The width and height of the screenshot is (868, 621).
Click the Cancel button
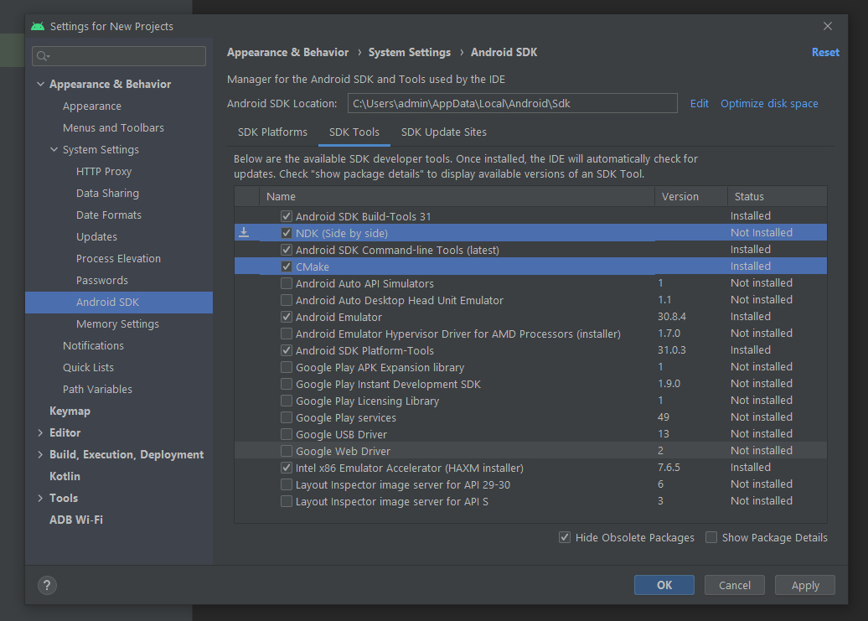[735, 585]
